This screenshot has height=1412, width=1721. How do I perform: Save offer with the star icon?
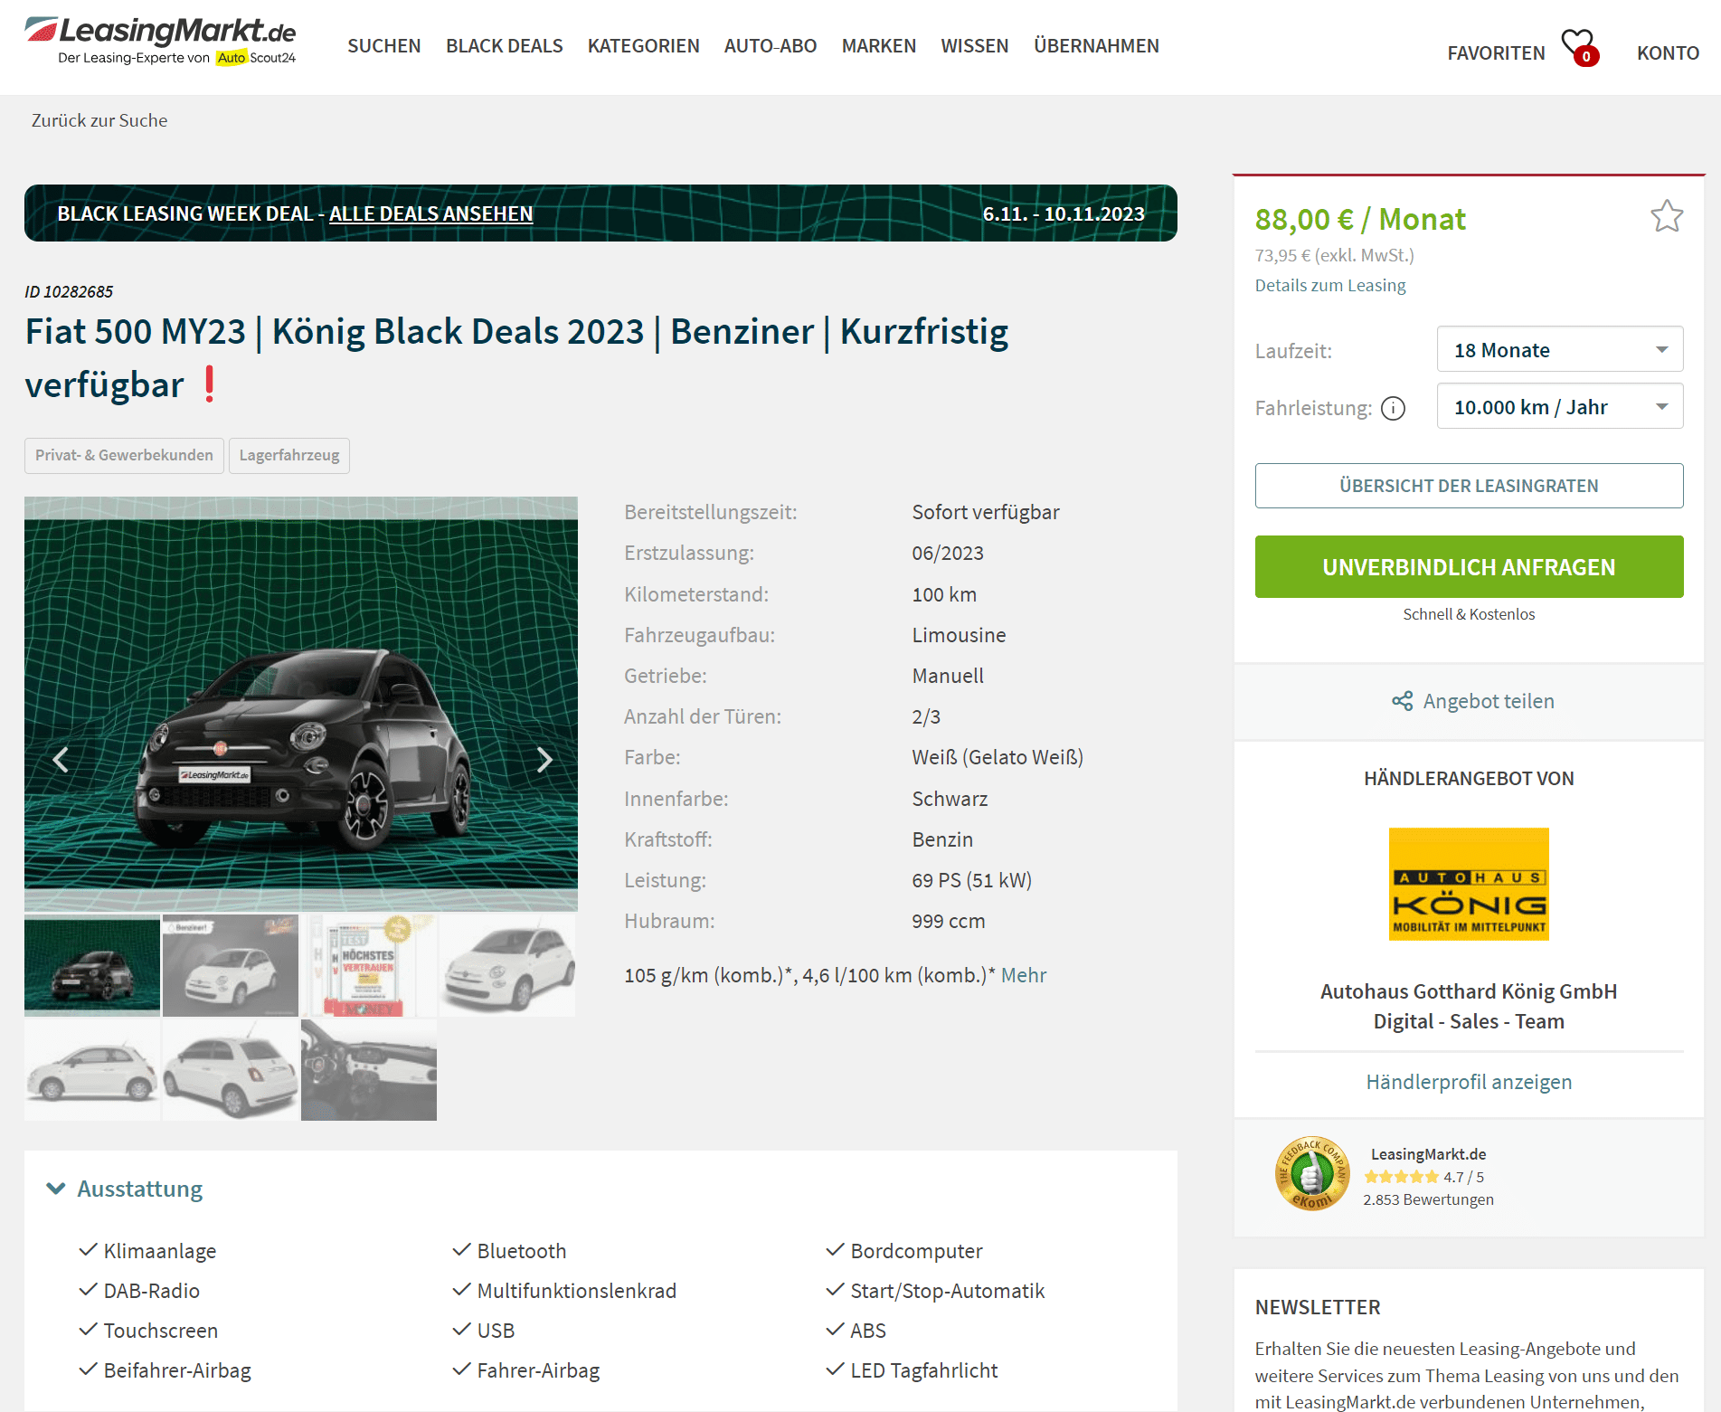(x=1666, y=216)
